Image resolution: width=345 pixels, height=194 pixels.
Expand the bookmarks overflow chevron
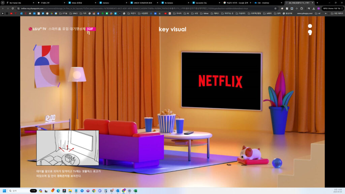coord(326,13)
